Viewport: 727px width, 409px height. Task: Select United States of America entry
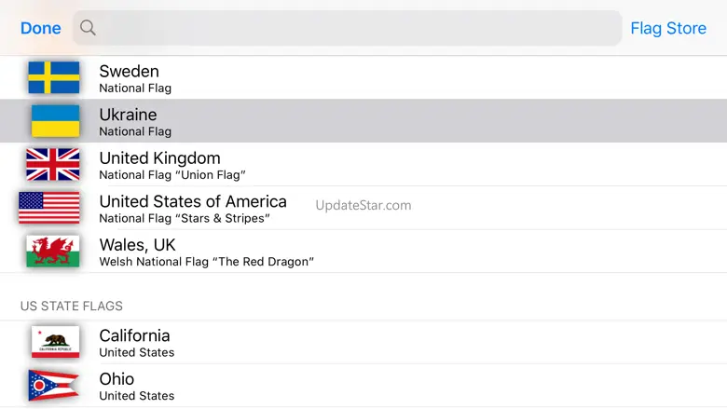[x=193, y=202]
